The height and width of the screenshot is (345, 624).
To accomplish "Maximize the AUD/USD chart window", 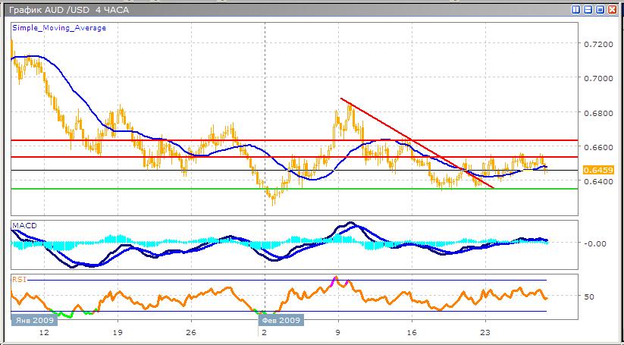I will pos(600,10).
